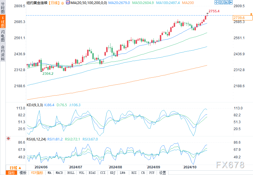This screenshot has height=175, width=253.
Task: Open 设置 settings in indicator bar
Action: [163, 173]
